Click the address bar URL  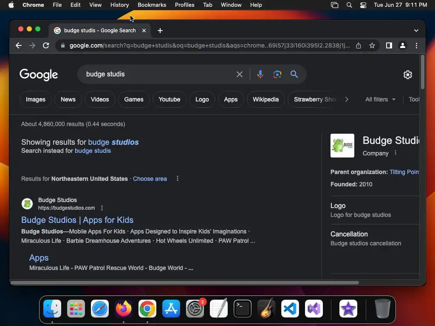coord(209,45)
